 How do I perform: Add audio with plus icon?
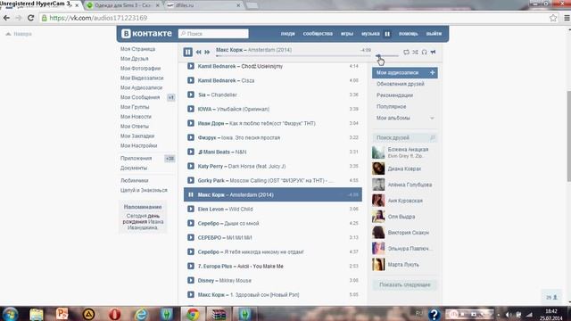432,73
